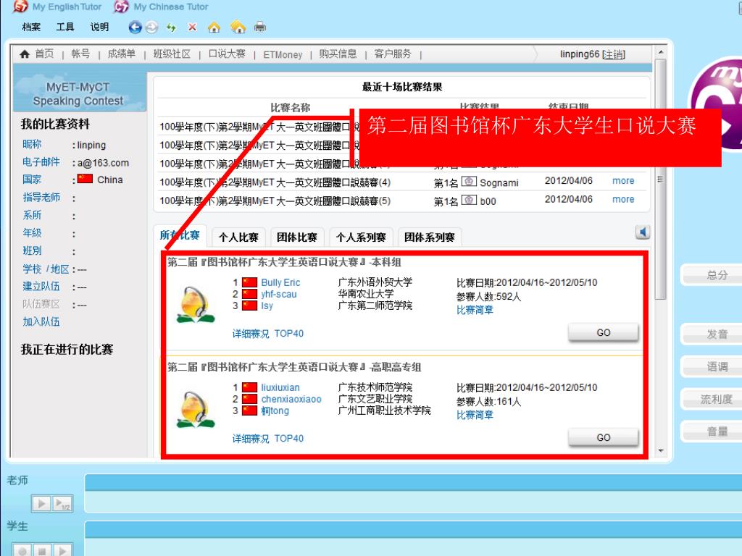Click the 电子邮件 label link
742x556 pixels.
coord(41,162)
